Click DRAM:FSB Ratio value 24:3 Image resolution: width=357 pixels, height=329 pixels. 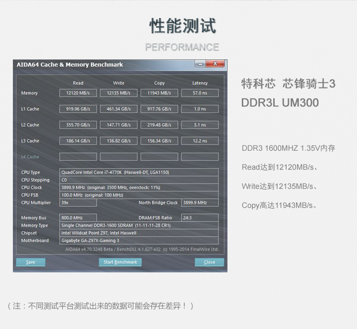(x=200, y=218)
